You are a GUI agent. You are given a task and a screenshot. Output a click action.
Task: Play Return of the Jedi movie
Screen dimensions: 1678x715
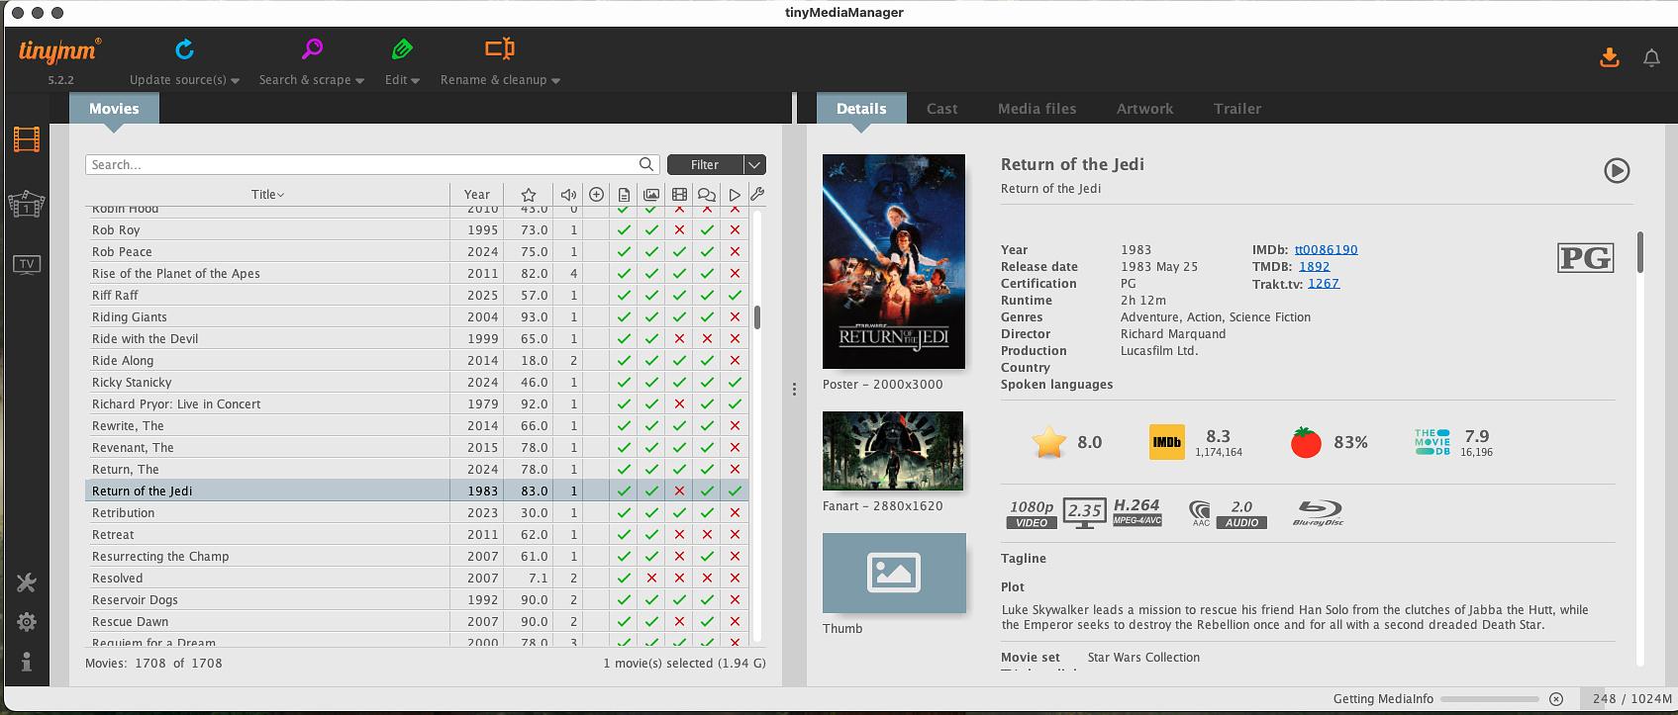click(1616, 171)
